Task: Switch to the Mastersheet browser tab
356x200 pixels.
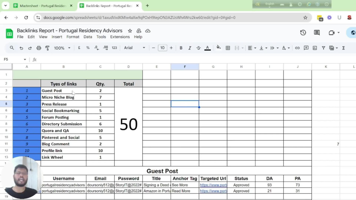Action: coord(43,6)
